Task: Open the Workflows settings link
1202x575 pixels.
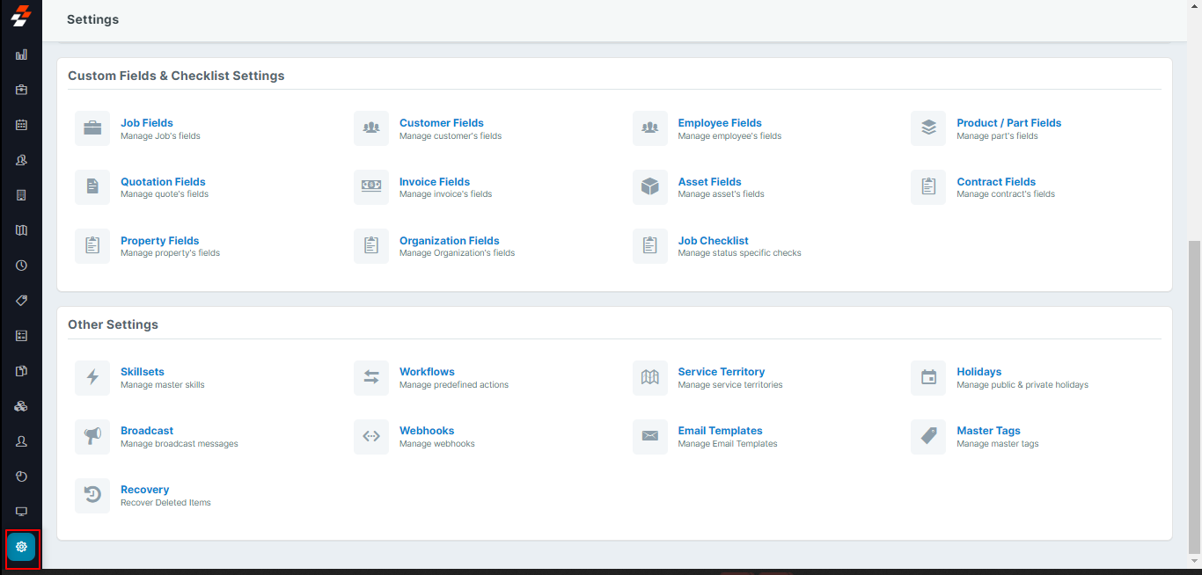Action: pyautogui.click(x=427, y=372)
